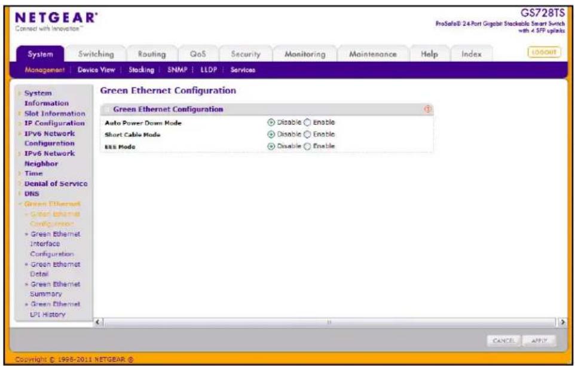Open the QoS tab
The width and height of the screenshot is (575, 366).
[x=198, y=54]
